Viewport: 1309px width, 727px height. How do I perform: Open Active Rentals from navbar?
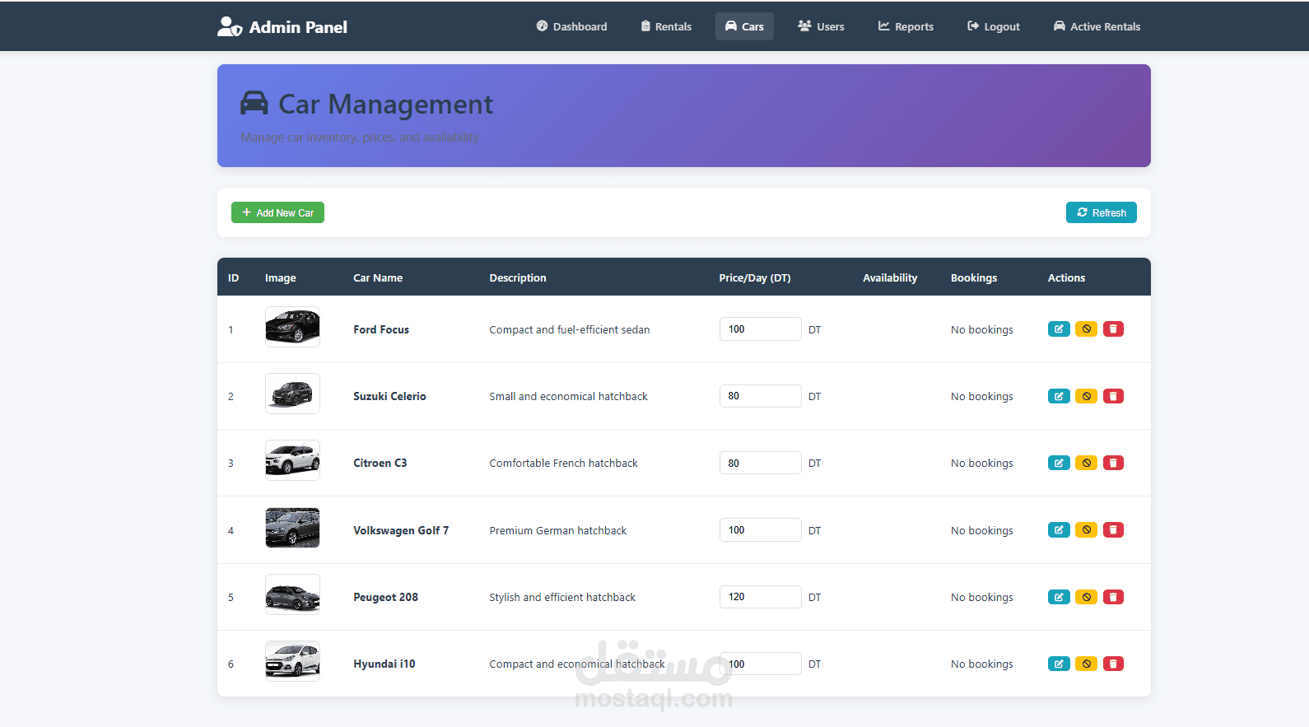[1097, 26]
